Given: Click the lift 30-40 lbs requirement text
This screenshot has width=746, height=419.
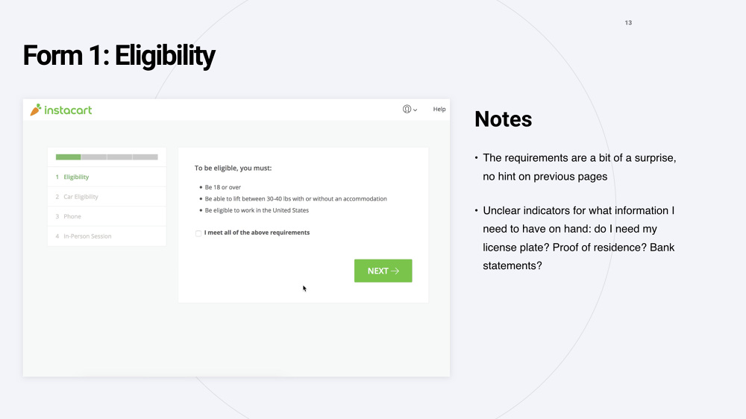Looking at the screenshot, I should tap(296, 199).
